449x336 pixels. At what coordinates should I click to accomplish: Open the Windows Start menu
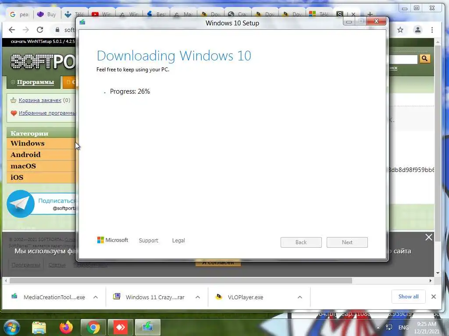[11, 327]
